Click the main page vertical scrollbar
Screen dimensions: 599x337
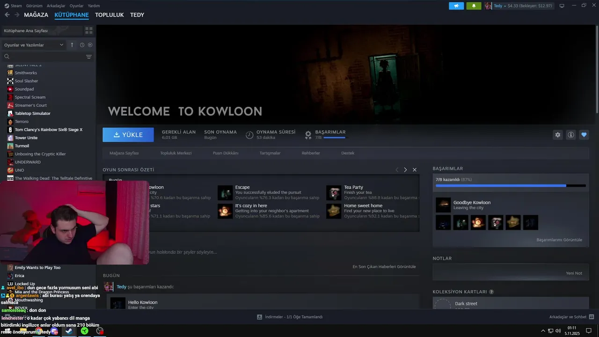[597, 68]
